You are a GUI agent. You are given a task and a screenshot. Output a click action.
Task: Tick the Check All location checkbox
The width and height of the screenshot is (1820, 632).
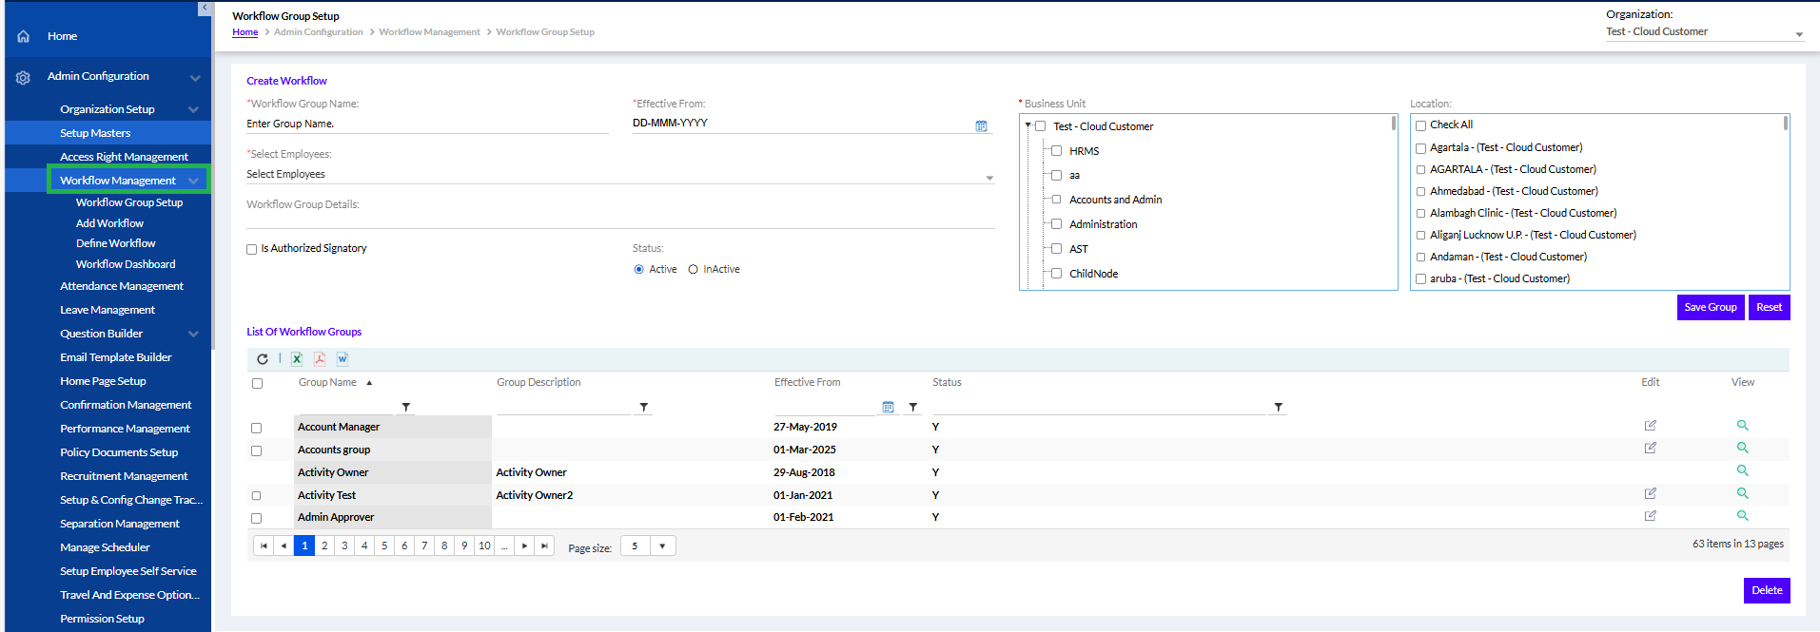(1420, 125)
